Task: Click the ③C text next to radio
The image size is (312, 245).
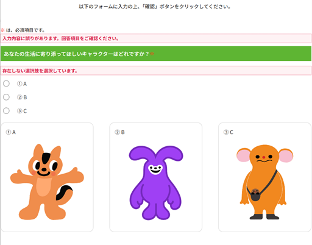Action: [22, 111]
